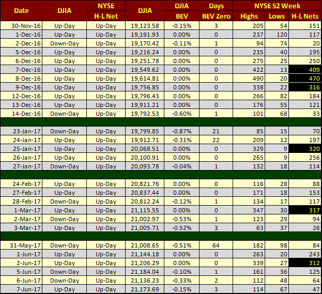
Task: Click the Lows value 98
Action: coord(277,245)
